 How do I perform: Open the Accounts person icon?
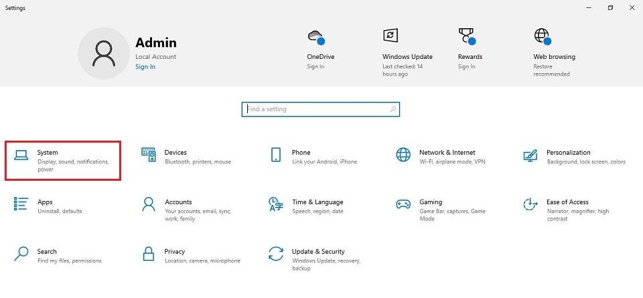[149, 204]
